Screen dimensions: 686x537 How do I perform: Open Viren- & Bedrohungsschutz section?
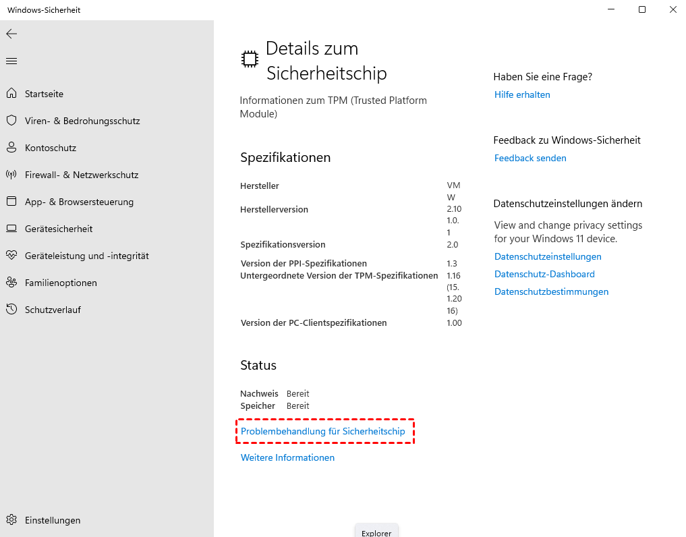coord(82,121)
